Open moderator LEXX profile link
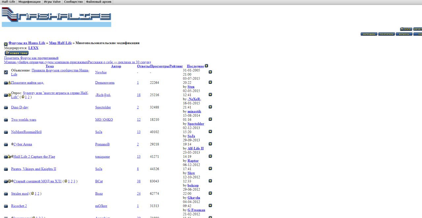The width and height of the screenshot is (422, 218). [33, 48]
